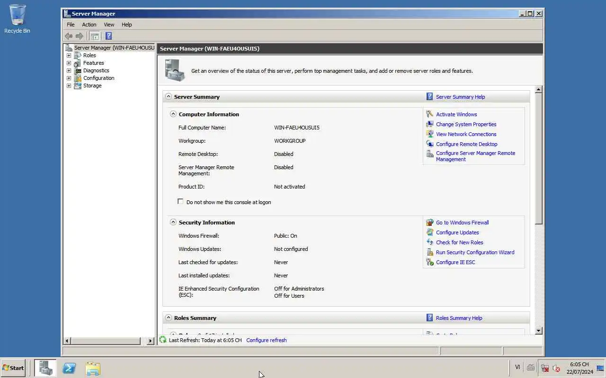Viewport: 606px width, 378px height.
Task: Click the Roles Summary Help icon
Action: pos(429,318)
